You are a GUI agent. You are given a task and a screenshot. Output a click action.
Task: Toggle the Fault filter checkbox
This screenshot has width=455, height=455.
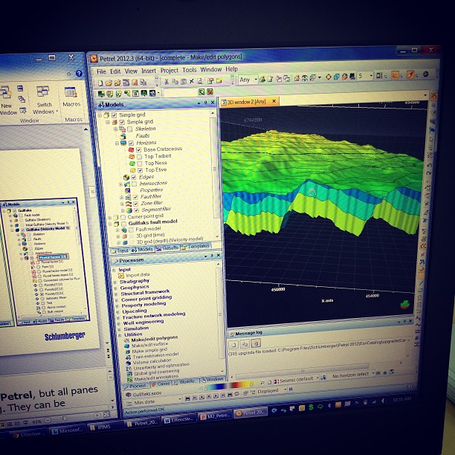point(135,197)
